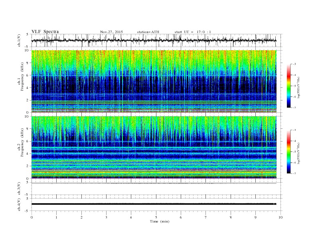Click the "-3" label on ch.1 color bar
316x244 pixels.
(294, 64)
